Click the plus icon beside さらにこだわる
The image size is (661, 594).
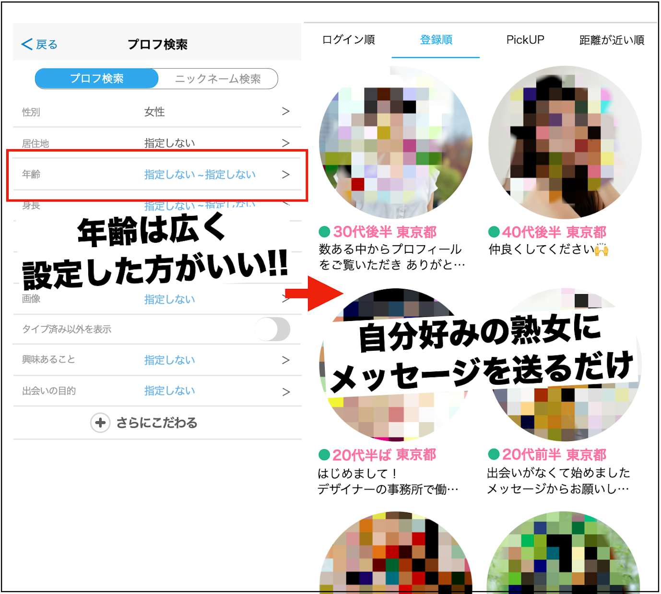[100, 423]
